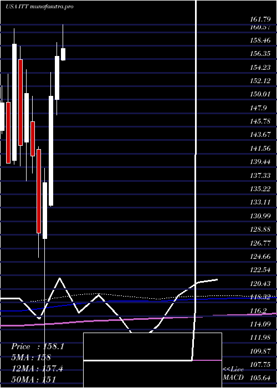This screenshot has width=277, height=388.
Task: Click the '50MA : 151' readout
Action: point(33,379)
